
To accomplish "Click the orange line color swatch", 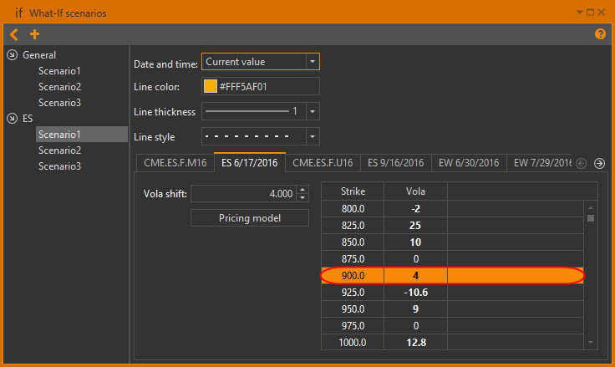I will (x=211, y=87).
